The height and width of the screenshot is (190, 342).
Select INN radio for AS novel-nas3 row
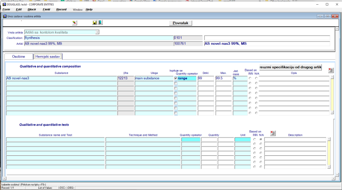coord(250,79)
